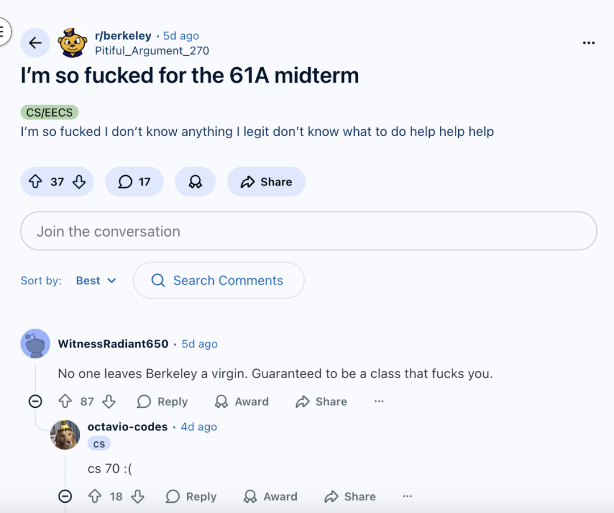The width and height of the screenshot is (614, 513).
Task: Downvote octavio-codes' cs 70 comment
Action: point(138,497)
